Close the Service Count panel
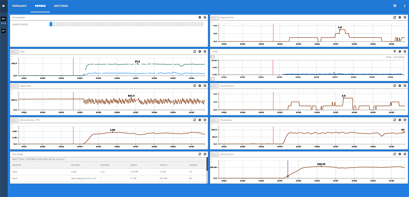 click(405, 154)
